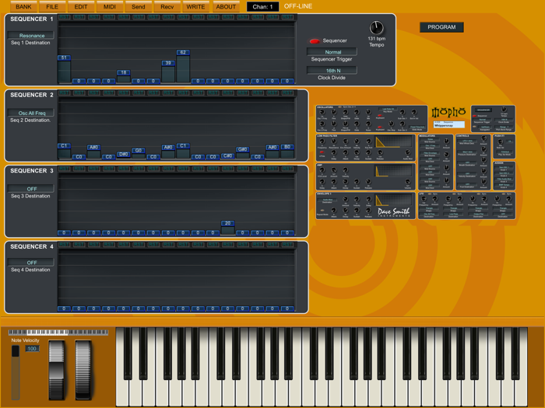This screenshot has width=545, height=408.
Task: Select Sequencer 3 step bar valued 20
Action: point(227,228)
